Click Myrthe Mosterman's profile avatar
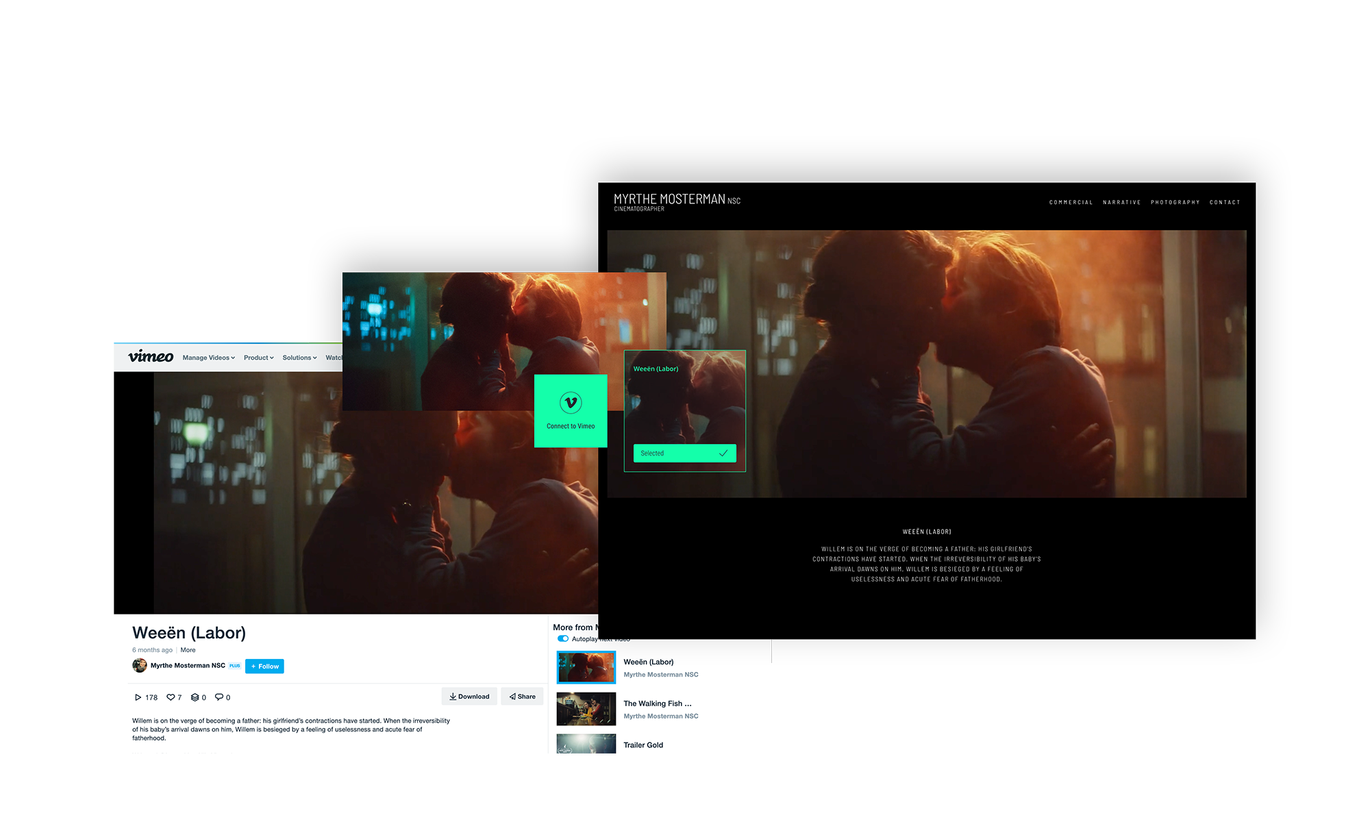This screenshot has width=1370, height=822. point(140,665)
